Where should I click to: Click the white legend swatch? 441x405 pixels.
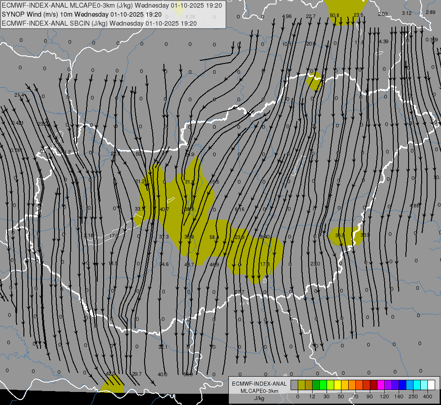tap(432, 385)
